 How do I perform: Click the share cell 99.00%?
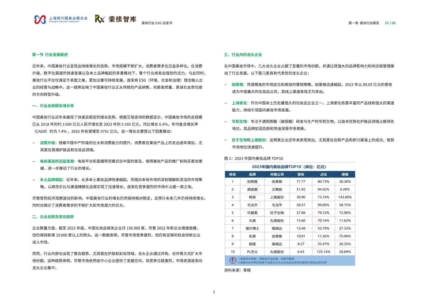[x=323, y=205]
